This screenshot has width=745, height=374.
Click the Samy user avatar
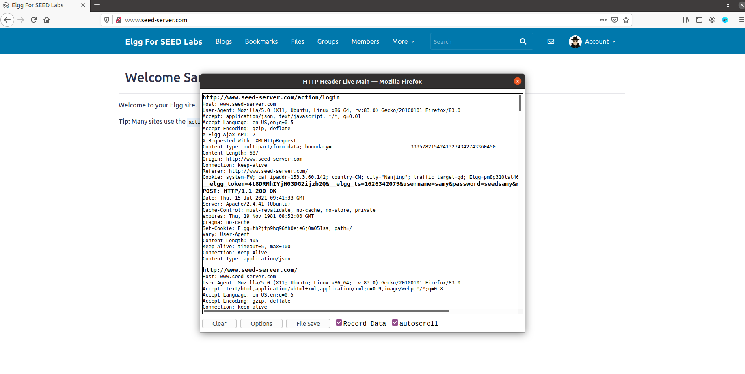[575, 41]
